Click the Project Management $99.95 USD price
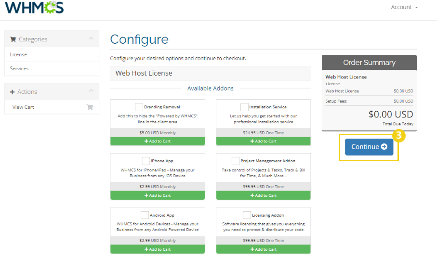 click(x=264, y=187)
